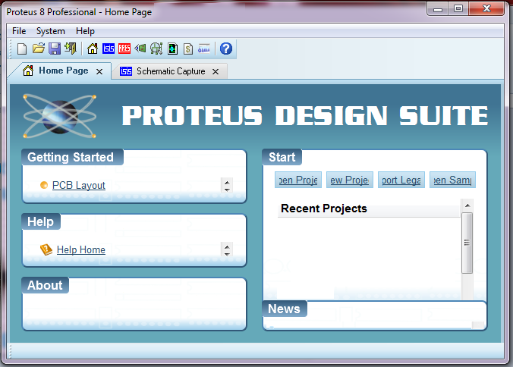Click the orange Help Home book icon
Viewport: 513px width, 367px height.
46,249
